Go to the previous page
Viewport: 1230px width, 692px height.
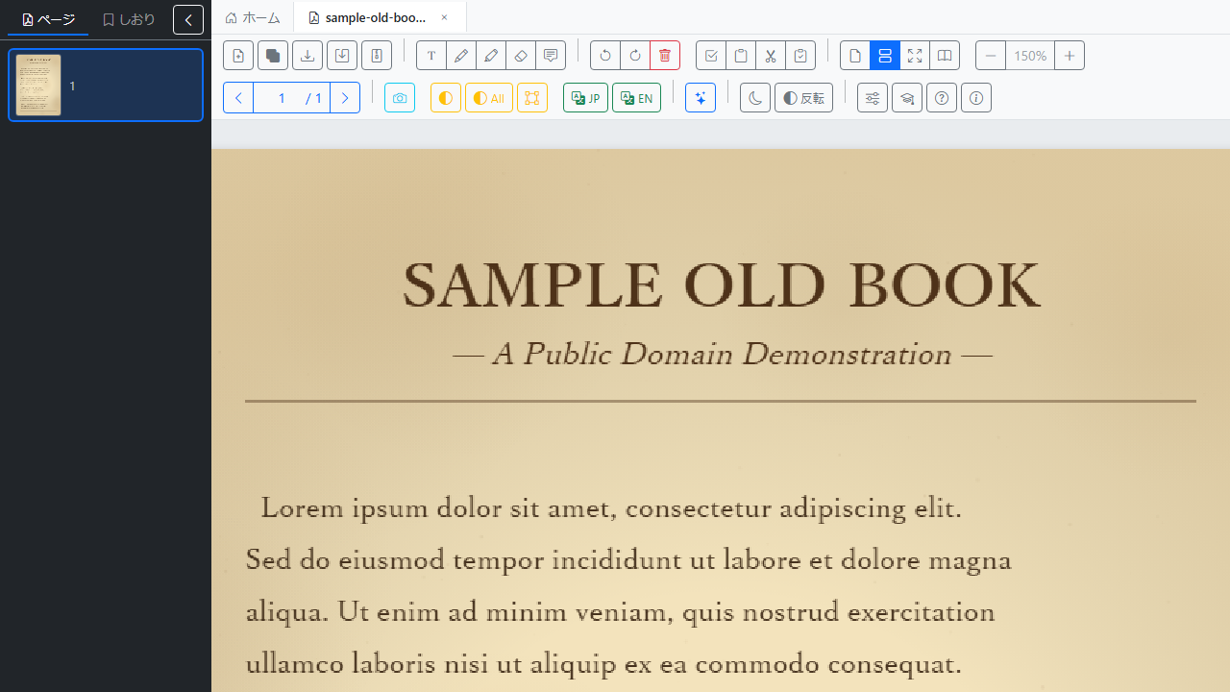pos(238,98)
